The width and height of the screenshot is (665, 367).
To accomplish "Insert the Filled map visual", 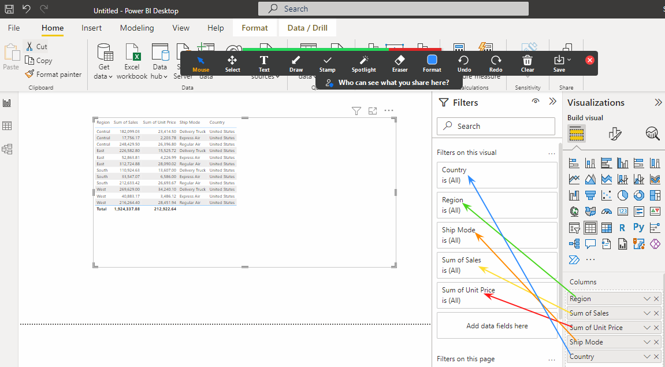I will click(590, 212).
